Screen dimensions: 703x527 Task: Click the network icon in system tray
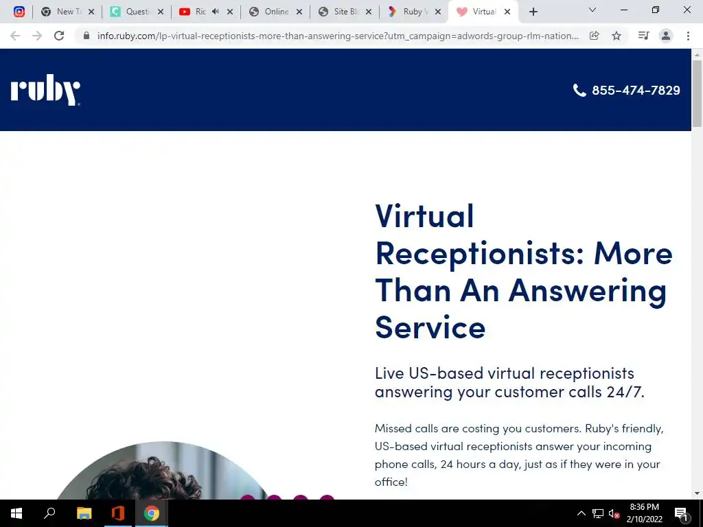[598, 513]
